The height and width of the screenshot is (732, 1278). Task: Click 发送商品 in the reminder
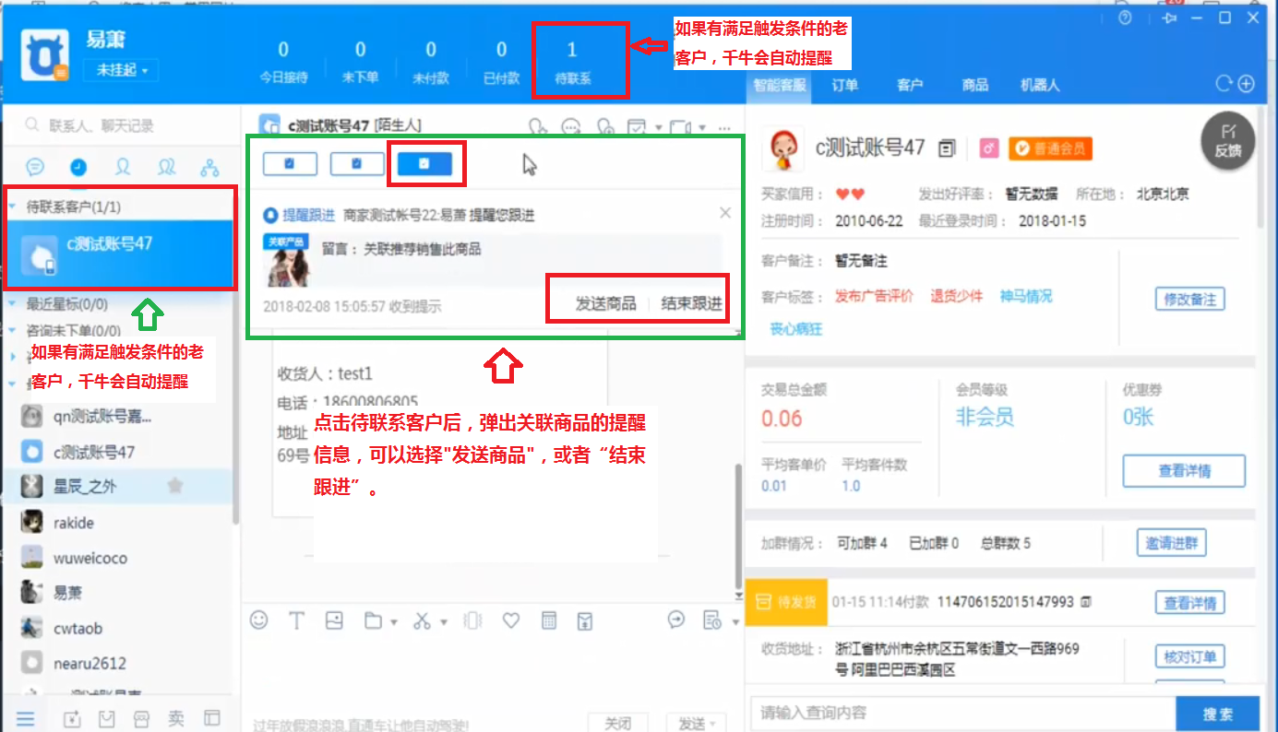[x=605, y=303]
